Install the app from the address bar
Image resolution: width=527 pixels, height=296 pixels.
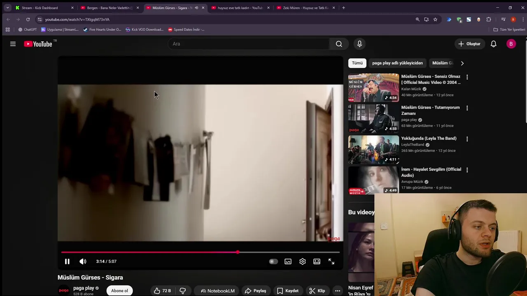(426, 19)
